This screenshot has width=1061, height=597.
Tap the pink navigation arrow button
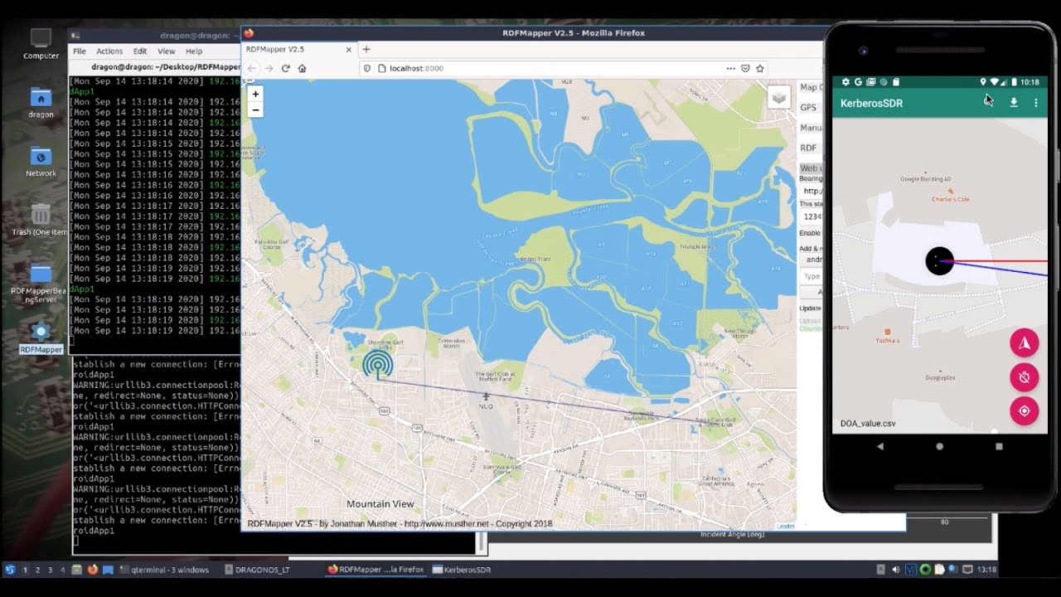[1024, 343]
